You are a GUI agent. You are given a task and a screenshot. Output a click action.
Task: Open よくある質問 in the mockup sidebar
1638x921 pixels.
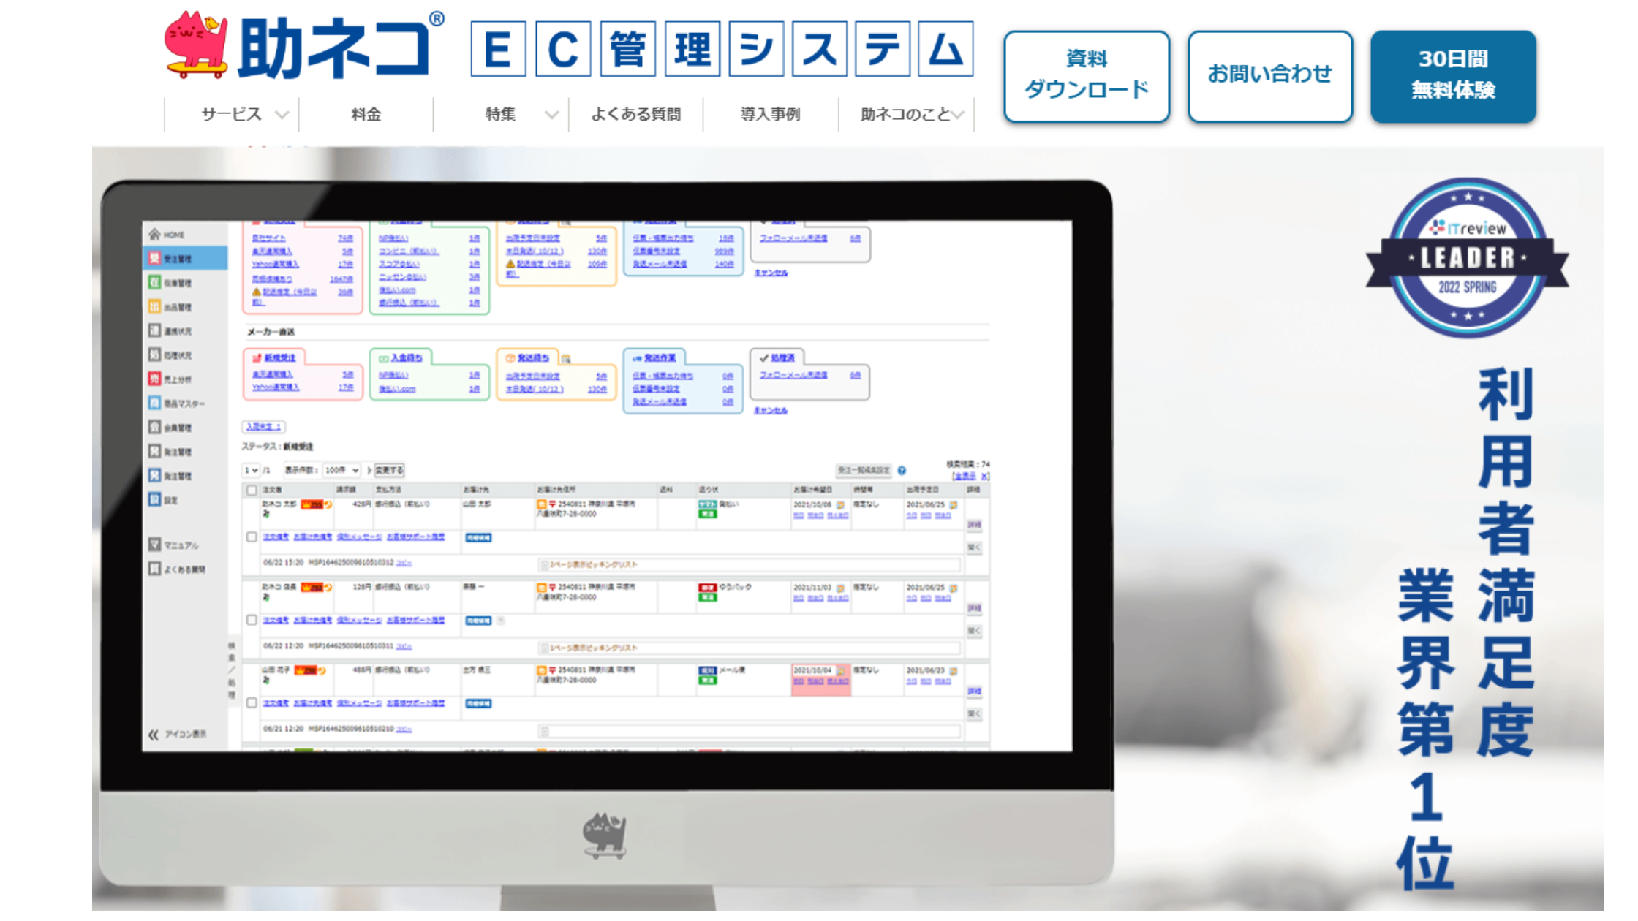click(x=177, y=569)
